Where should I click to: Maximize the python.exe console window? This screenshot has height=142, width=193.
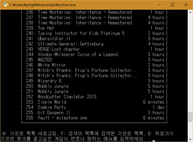pyautogui.click(x=172, y=5)
